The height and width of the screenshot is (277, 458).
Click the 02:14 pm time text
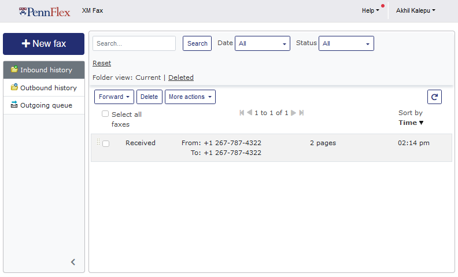(x=413, y=143)
